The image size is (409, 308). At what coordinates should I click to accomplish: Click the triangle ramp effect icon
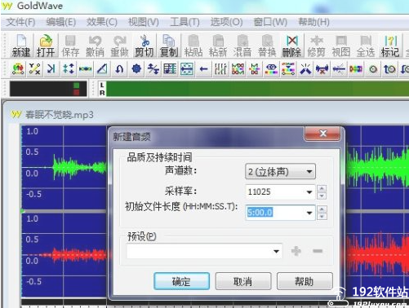(102, 69)
